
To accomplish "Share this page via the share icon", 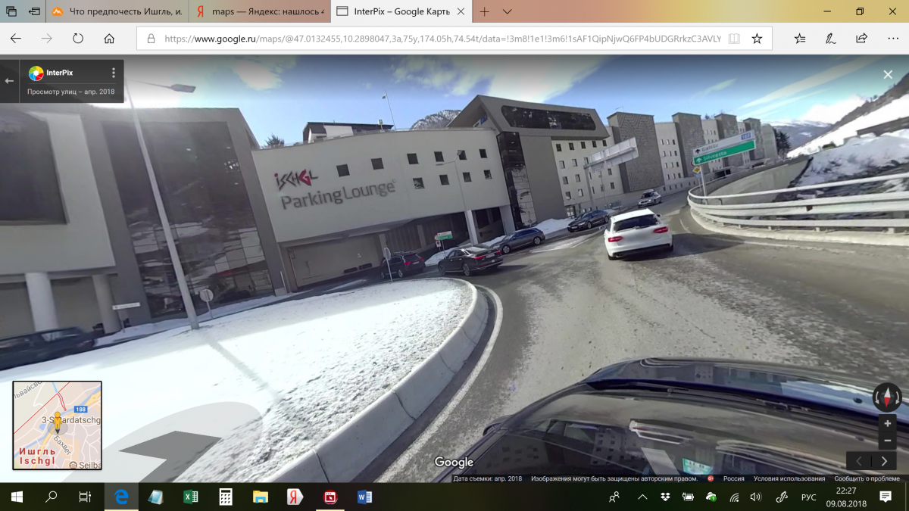I will point(861,39).
